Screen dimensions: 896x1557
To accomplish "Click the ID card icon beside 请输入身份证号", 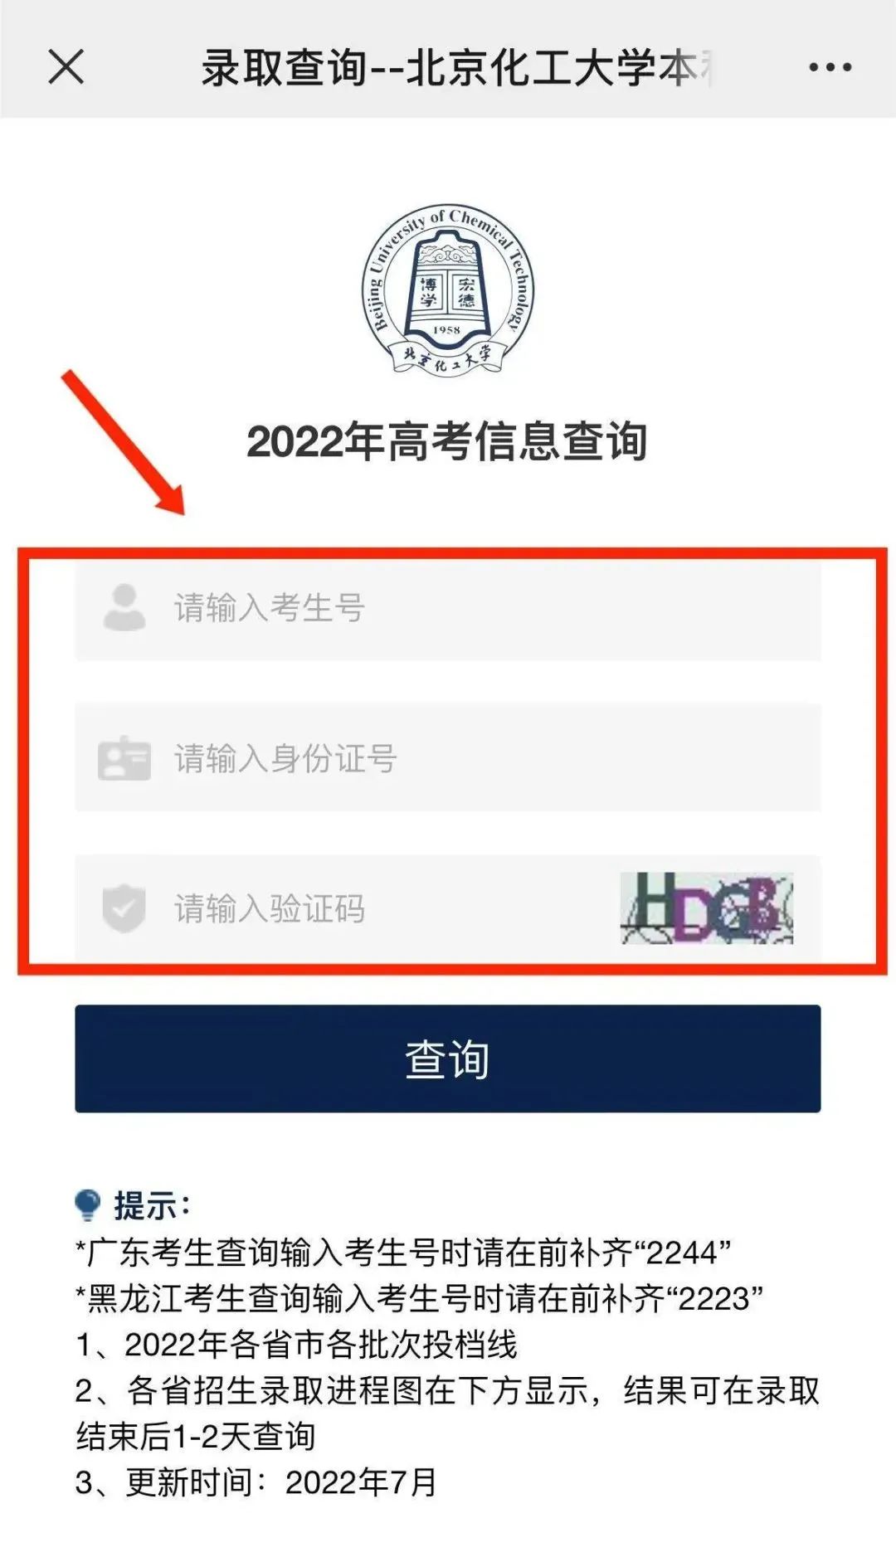I will [124, 757].
